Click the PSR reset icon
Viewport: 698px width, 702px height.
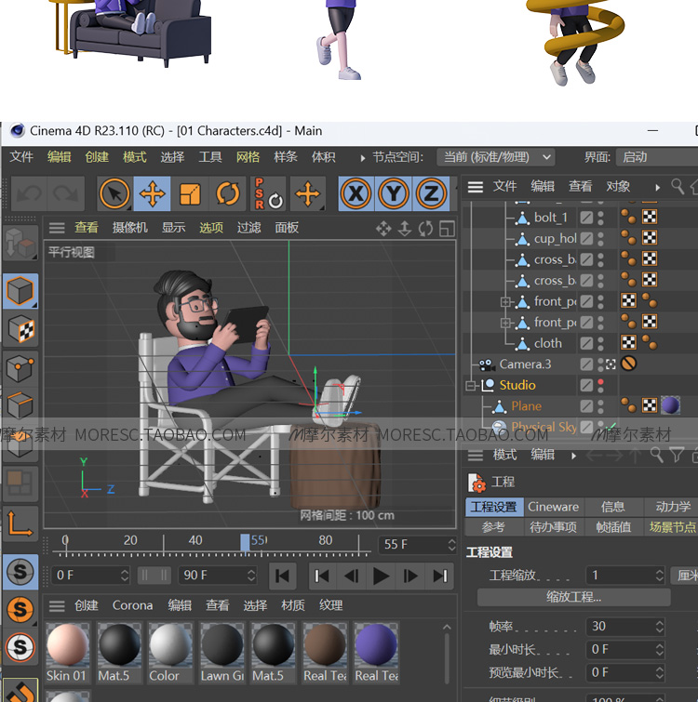click(x=268, y=193)
